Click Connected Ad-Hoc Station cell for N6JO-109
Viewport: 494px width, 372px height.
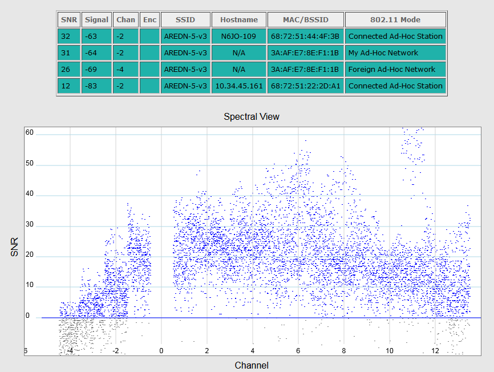pos(395,36)
